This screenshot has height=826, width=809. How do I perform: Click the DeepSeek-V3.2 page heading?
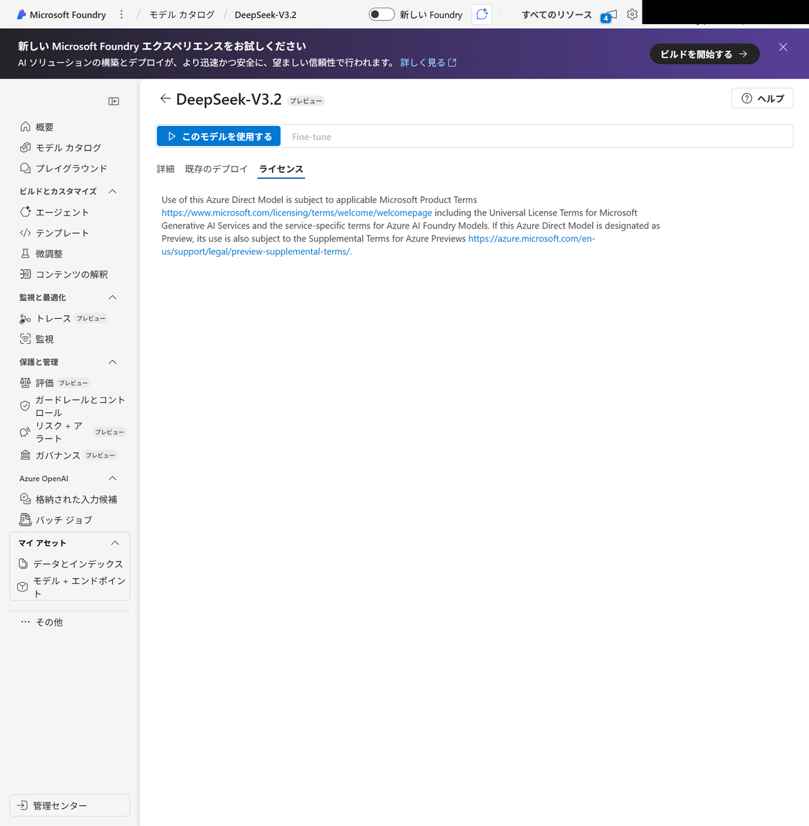point(229,99)
